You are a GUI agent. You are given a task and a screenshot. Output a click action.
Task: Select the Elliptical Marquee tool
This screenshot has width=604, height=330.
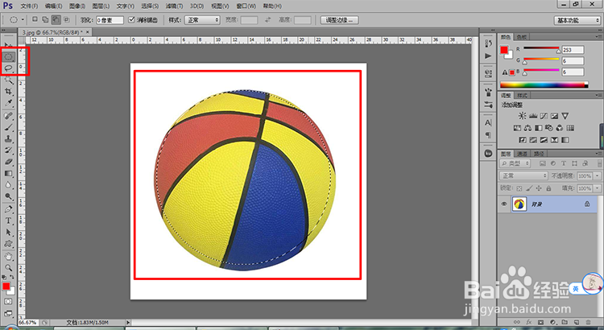click(x=9, y=57)
